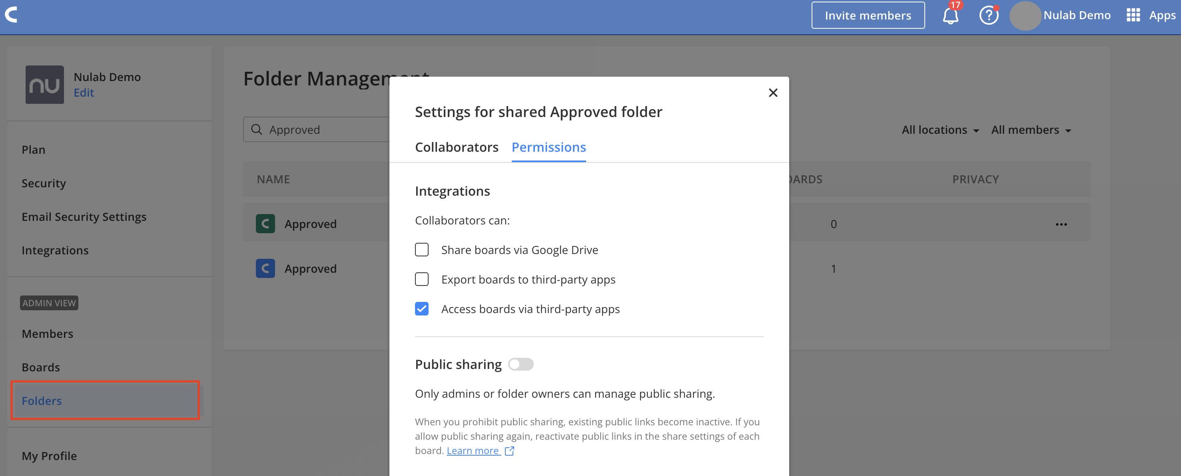
Task: Expand the All locations dropdown
Action: tap(940, 130)
